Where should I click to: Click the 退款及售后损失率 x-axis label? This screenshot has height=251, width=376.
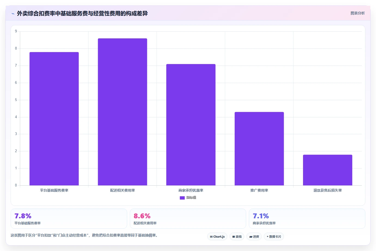pos(328,190)
